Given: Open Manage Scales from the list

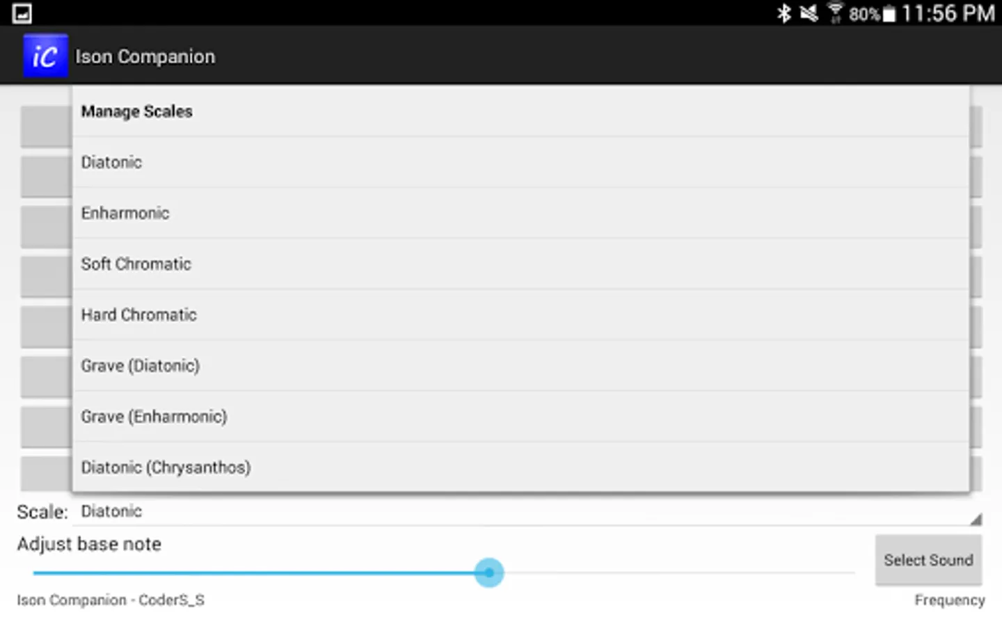Looking at the screenshot, I should (x=520, y=111).
